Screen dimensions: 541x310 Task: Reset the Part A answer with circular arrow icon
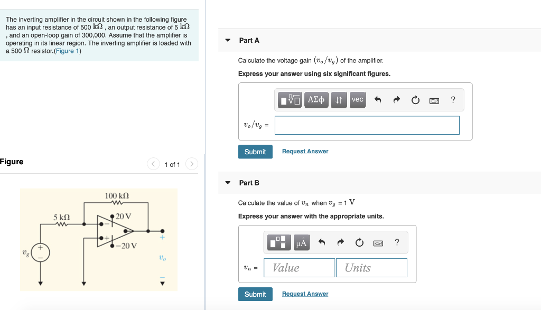[417, 100]
